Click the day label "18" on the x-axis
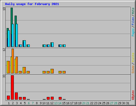Image resolution: width=136 pixels, height=106 pixels. [x=76, y=103]
